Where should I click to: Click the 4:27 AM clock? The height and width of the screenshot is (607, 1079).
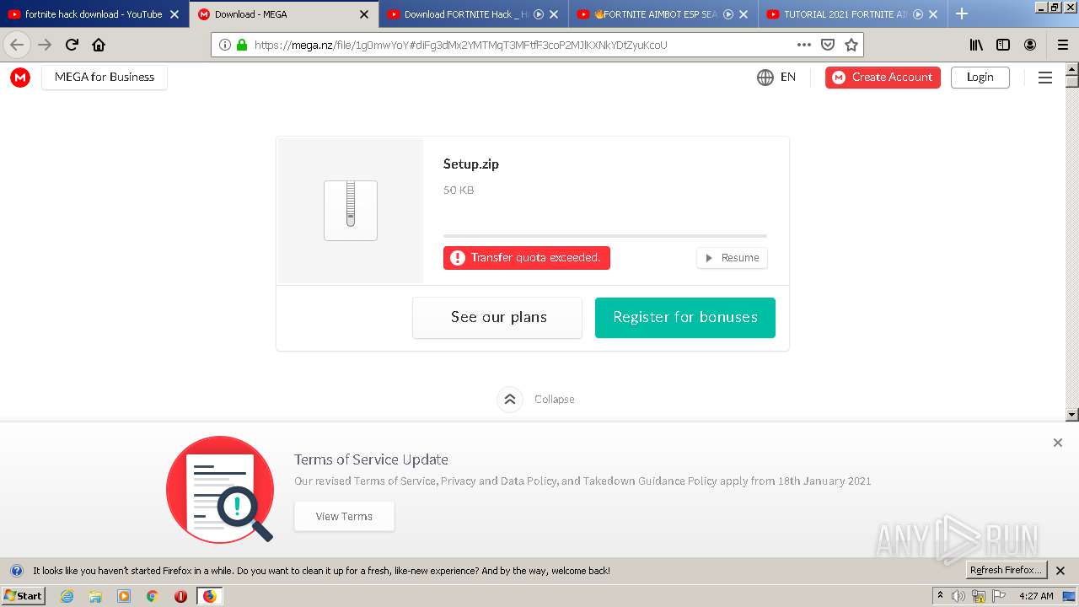pyautogui.click(x=1036, y=596)
